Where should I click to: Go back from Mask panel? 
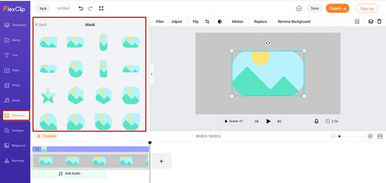(41, 25)
